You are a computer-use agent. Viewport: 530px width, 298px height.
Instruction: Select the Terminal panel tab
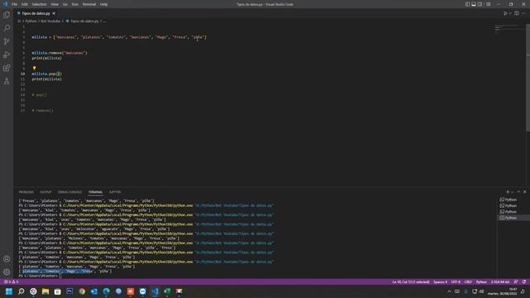click(x=95, y=192)
